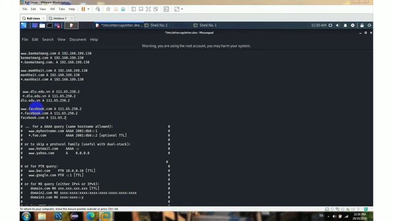This screenshot has width=393, height=221.
Task: Click the www.manhhait.com line
Action: click(54, 71)
